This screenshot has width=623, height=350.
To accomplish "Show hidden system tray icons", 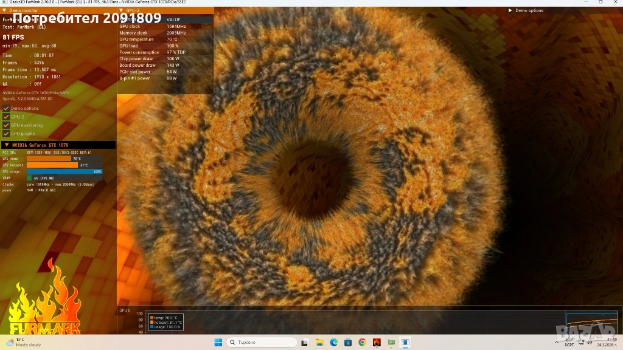I will click(558, 342).
